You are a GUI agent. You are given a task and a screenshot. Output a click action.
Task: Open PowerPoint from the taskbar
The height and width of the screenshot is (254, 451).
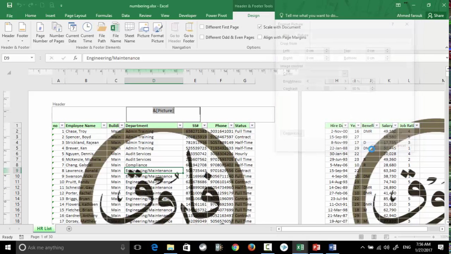point(316,247)
